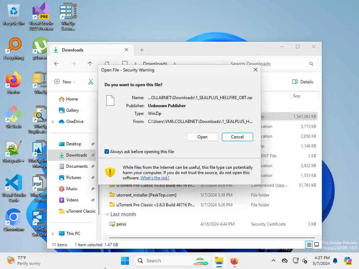Open Copilot Preview icon in taskbar

click(x=348, y=261)
